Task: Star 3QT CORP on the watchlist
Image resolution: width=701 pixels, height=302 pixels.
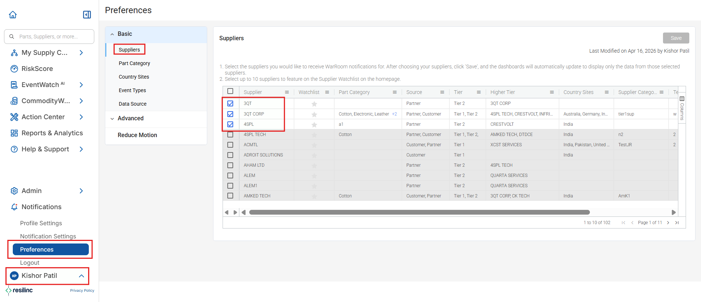Action: [314, 114]
